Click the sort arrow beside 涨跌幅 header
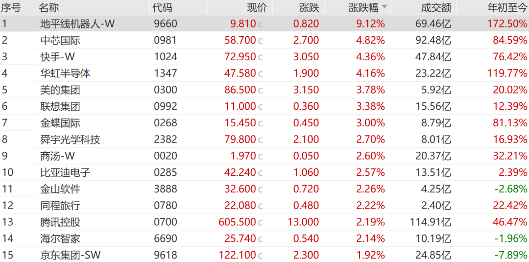529x262 pixels. 385,7
